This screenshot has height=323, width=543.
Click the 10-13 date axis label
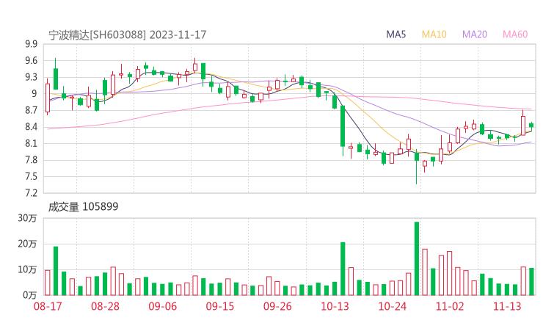tap(335, 306)
